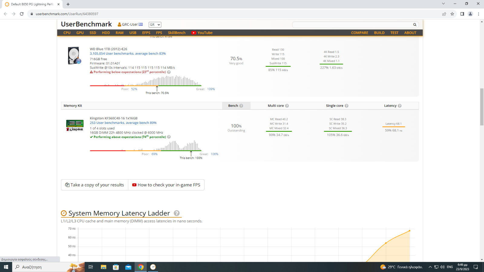484x272 pixels.
Task: Open the Great 109% link
Action: 211,89
